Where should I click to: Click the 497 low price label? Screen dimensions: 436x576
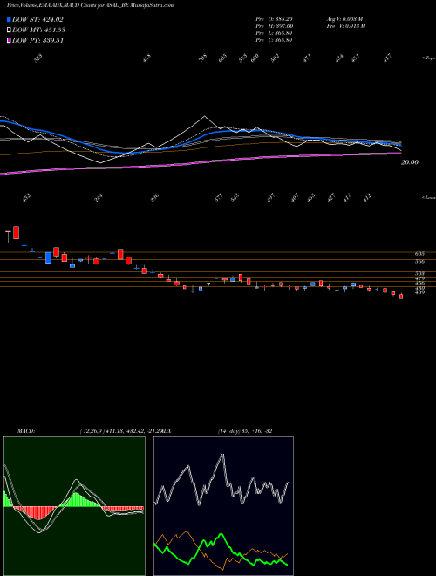click(x=271, y=197)
